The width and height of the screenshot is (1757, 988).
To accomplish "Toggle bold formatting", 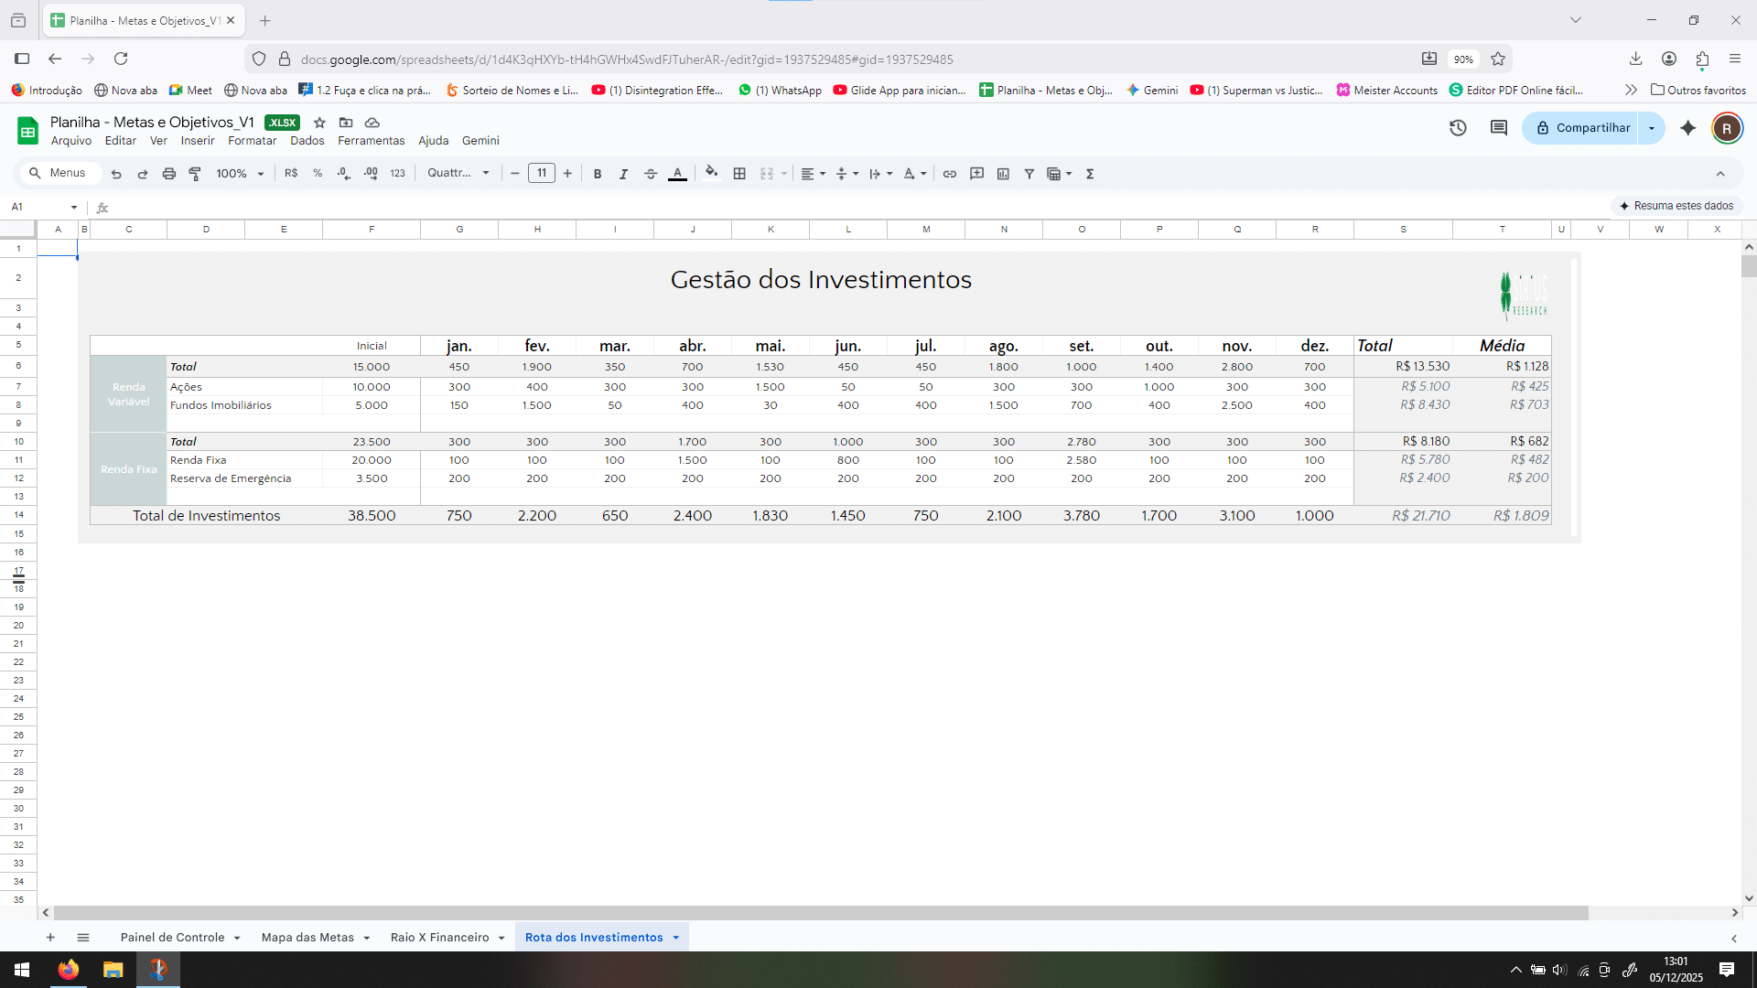I will click(x=598, y=174).
